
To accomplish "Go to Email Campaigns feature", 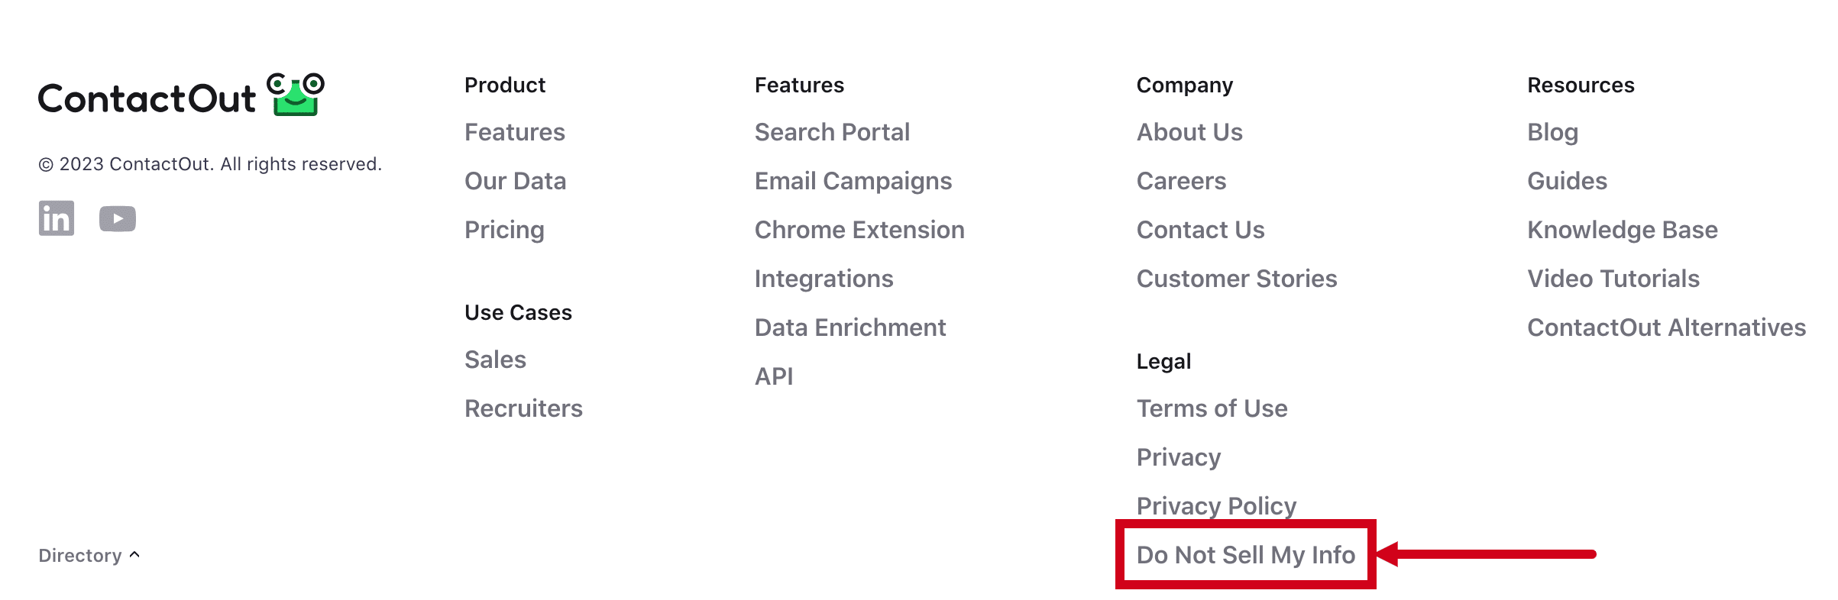I will pyautogui.click(x=853, y=181).
